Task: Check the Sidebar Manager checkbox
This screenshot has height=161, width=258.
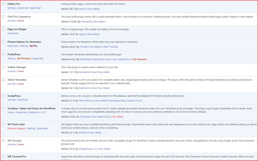Action: coord(3,67)
